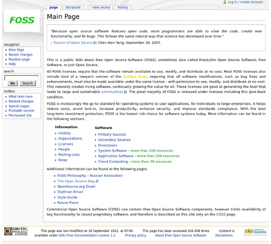
Task: Click 'more than 200 resources' text
Action: point(159,156)
